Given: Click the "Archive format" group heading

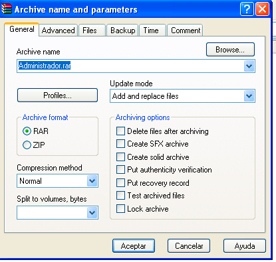Looking at the screenshot, I should (x=45, y=117).
